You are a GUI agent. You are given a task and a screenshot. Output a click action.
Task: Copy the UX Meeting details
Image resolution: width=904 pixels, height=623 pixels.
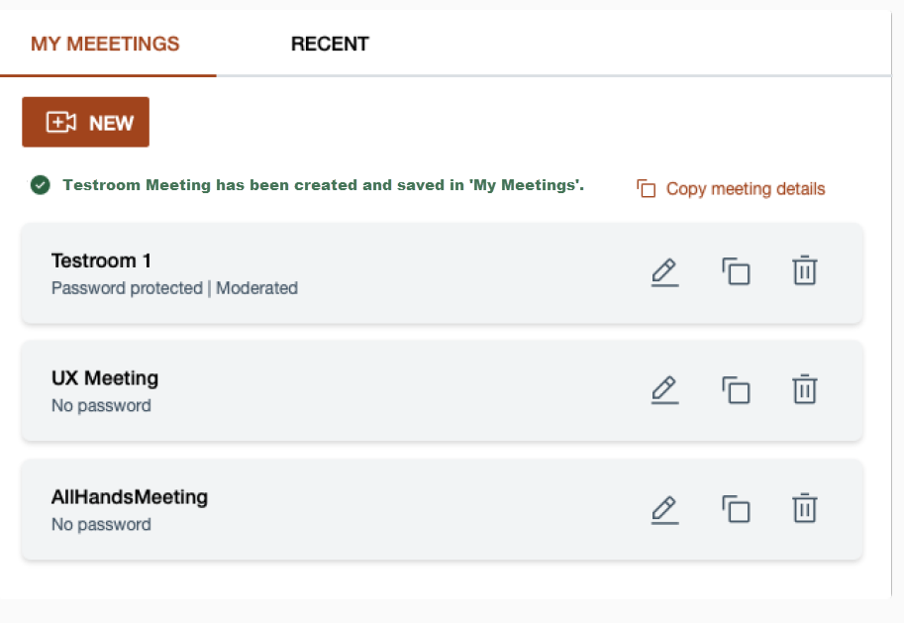click(x=736, y=389)
